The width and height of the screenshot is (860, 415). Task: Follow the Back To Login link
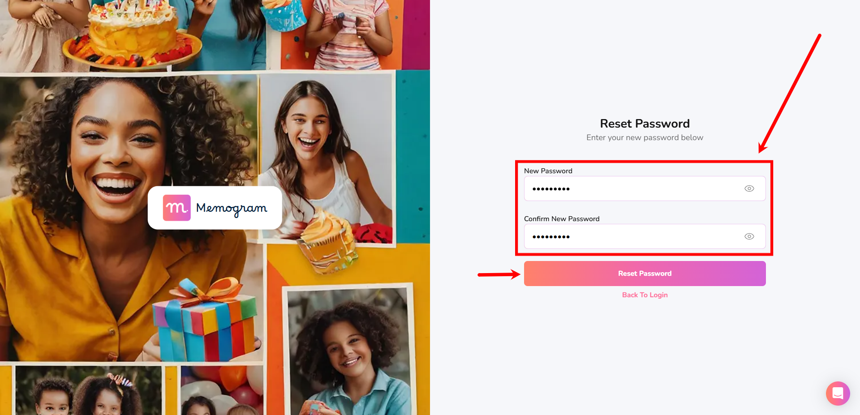click(645, 295)
